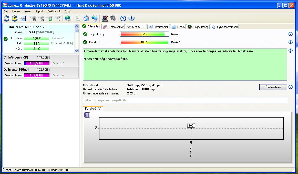This screenshot has width=298, height=174.
Task: Save the Kondíció graph with floppy icon
Action: point(87,115)
